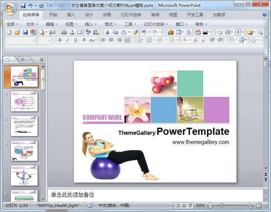Toggle Bold formatting

60,40
